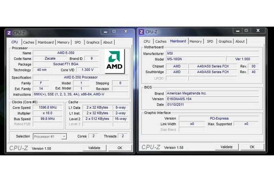Screen dimensions: 274x182
Task: Open About tab in left window
Action: (x=108, y=42)
